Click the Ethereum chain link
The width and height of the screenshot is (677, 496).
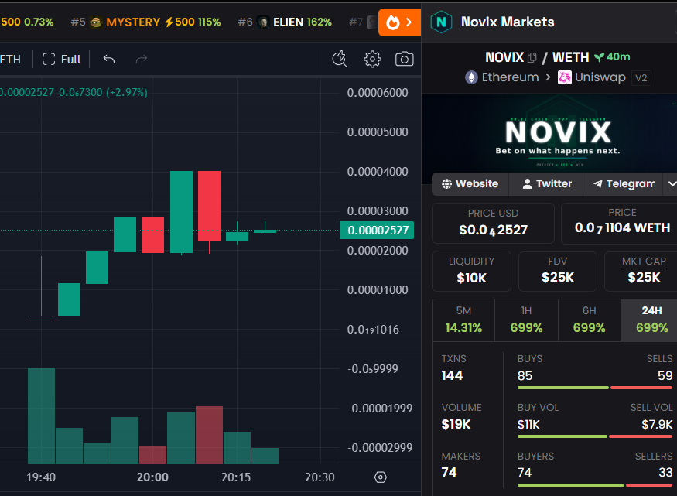[502, 77]
